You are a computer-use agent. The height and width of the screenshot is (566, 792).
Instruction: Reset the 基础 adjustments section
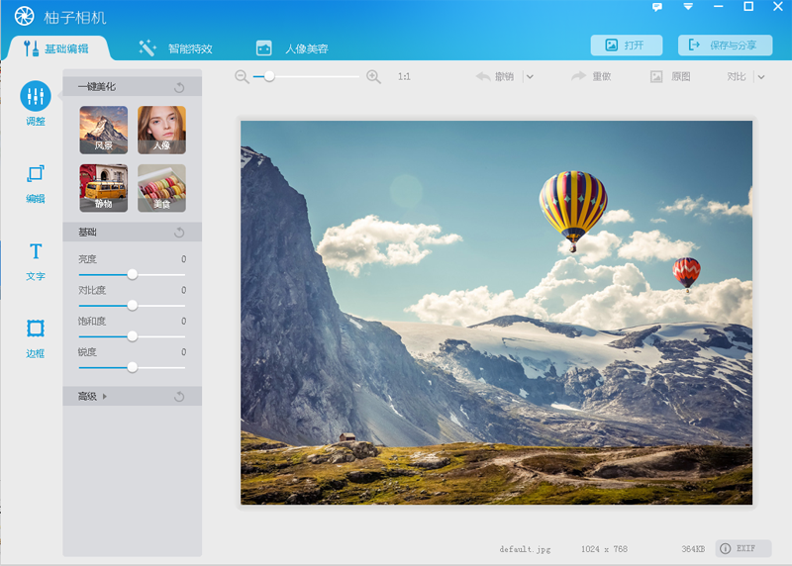[179, 233]
